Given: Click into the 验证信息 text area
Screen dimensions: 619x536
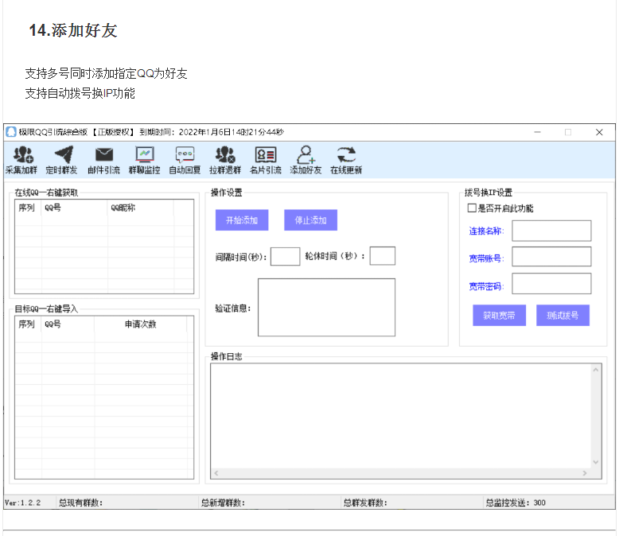Looking at the screenshot, I should coord(326,308).
